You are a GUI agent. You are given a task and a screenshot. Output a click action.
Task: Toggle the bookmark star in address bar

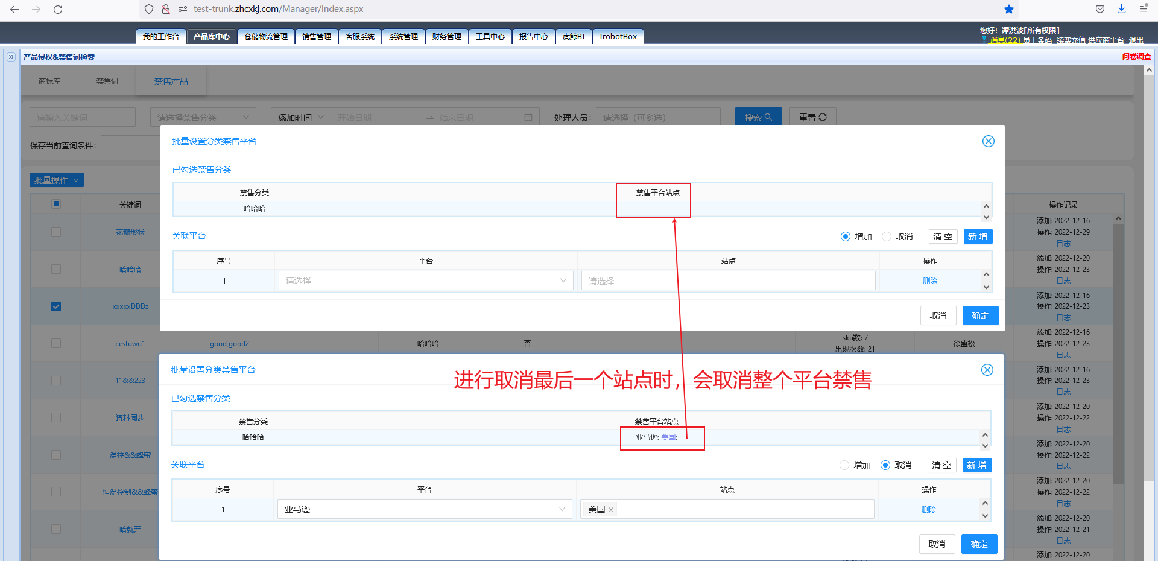click(1009, 9)
